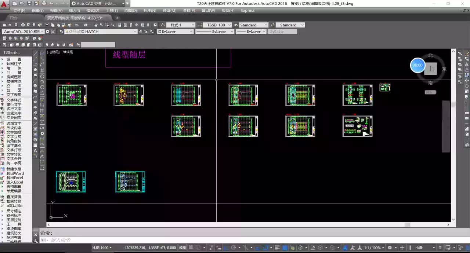This screenshot has width=470, height=253.
Task: Open Layer Properties Manager icon
Action: pyautogui.click(x=61, y=32)
